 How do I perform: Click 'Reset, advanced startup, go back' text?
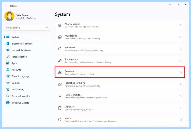point(79,74)
